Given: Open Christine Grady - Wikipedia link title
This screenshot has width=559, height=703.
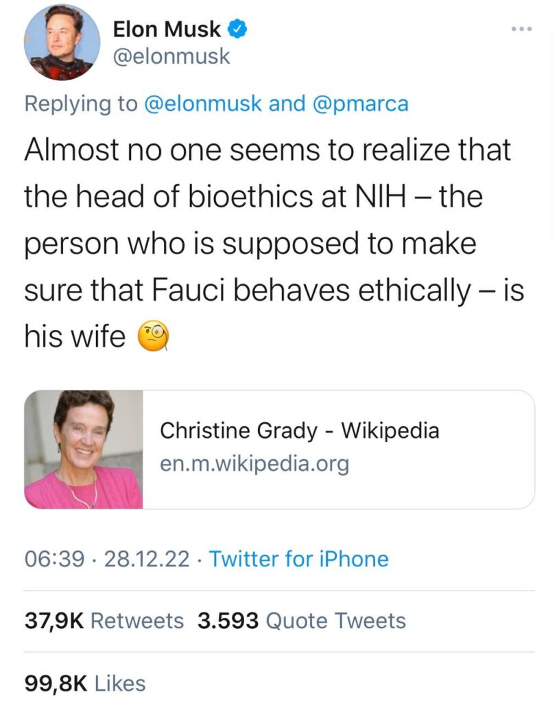Looking at the screenshot, I should click(x=299, y=430).
